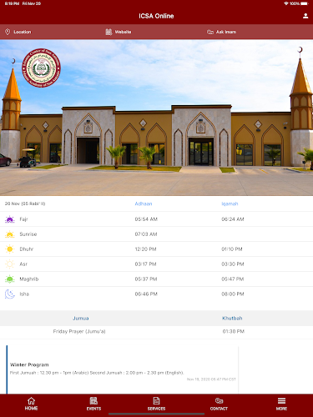Click the Sunrise sun icon
Screen dimensions: 313x417
pos(10,234)
